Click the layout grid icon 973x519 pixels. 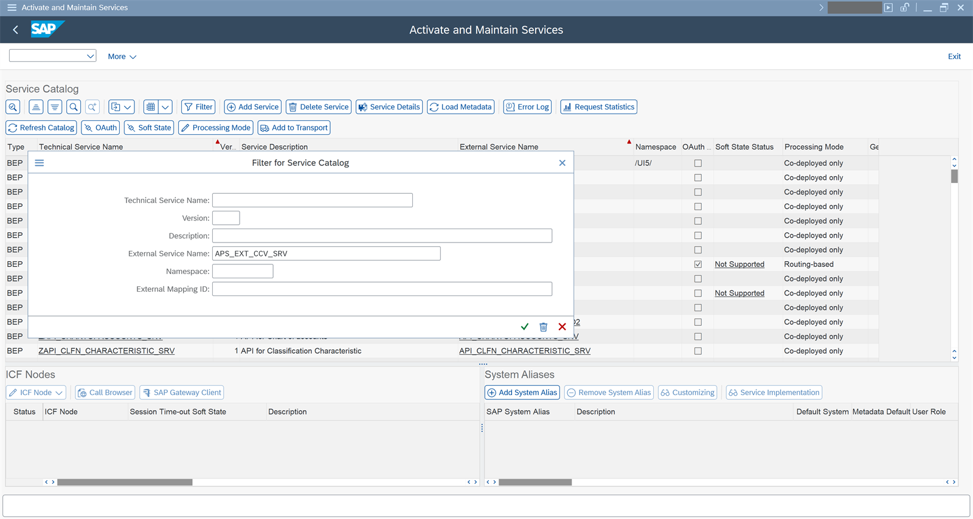(x=151, y=107)
